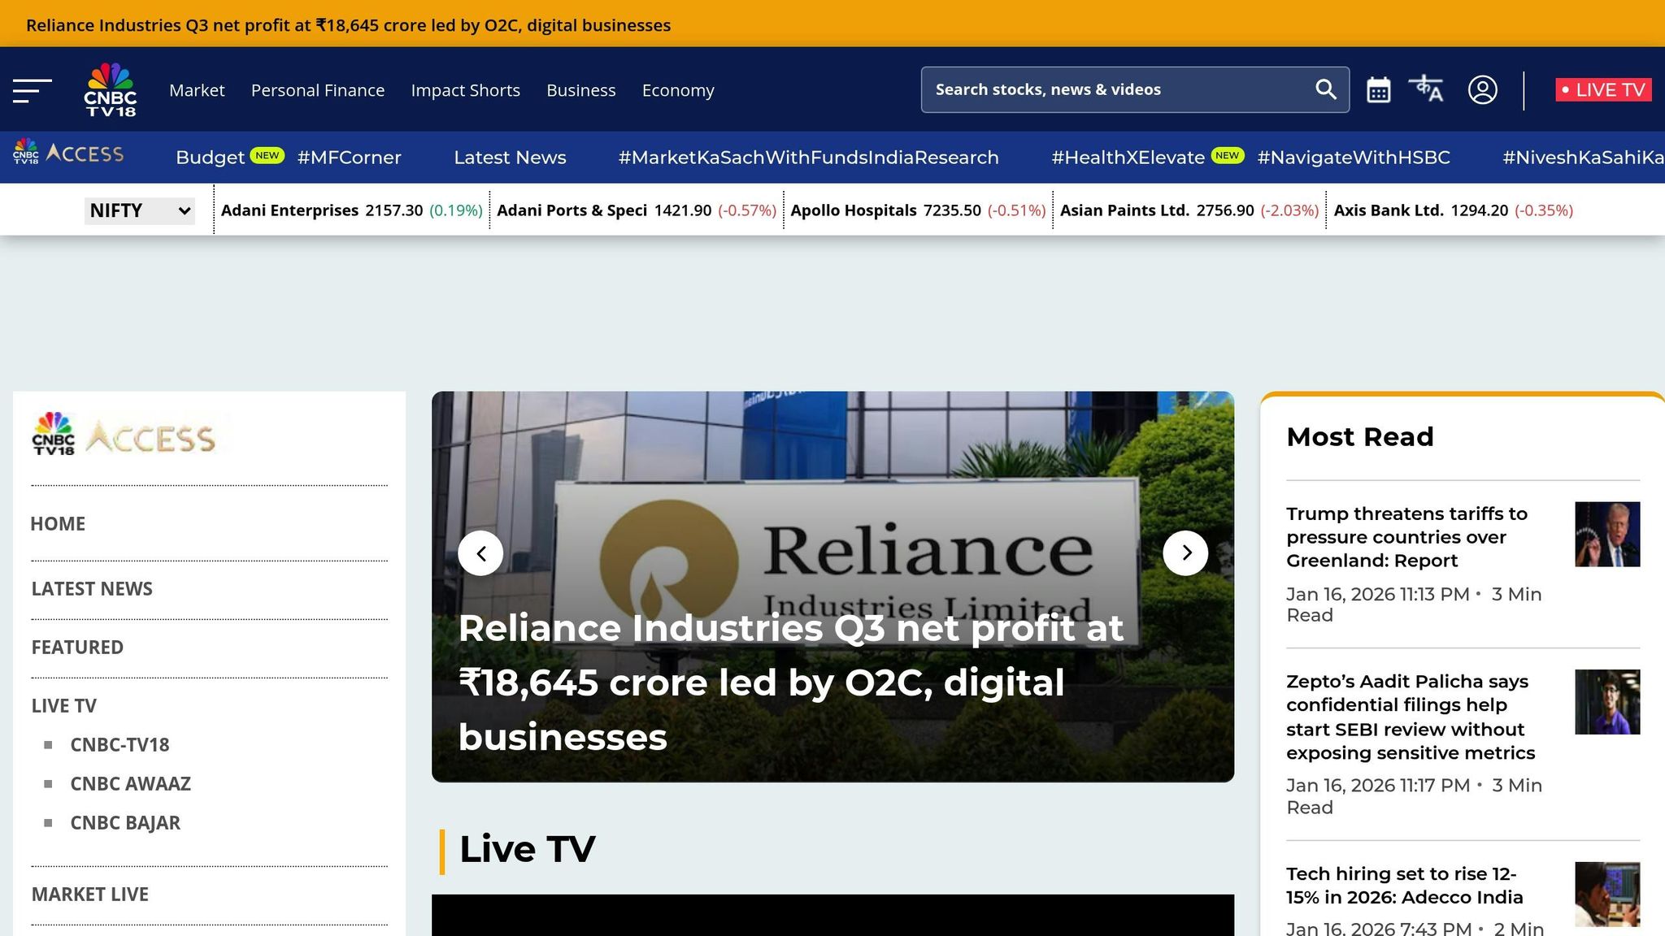Screen dimensions: 1665x936
Task: Open the calendar icon in header
Action: [x=1379, y=90]
